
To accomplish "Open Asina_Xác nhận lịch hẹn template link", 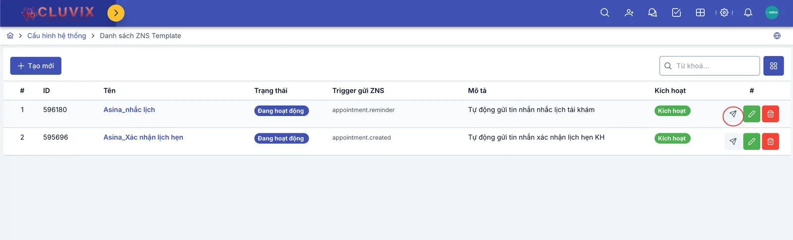I will (143, 137).
